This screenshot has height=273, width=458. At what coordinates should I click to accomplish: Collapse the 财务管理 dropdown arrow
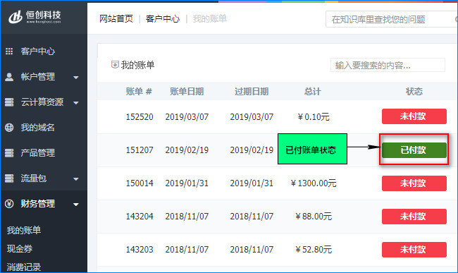click(76, 205)
